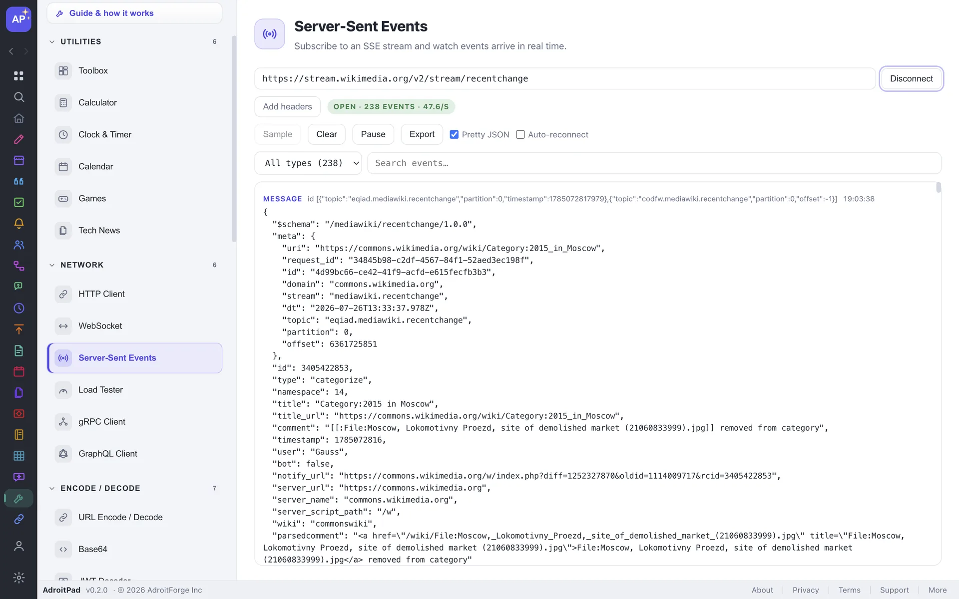Viewport: 959px width, 599px height.
Task: Open URL Encode / Decode tool
Action: (135, 517)
